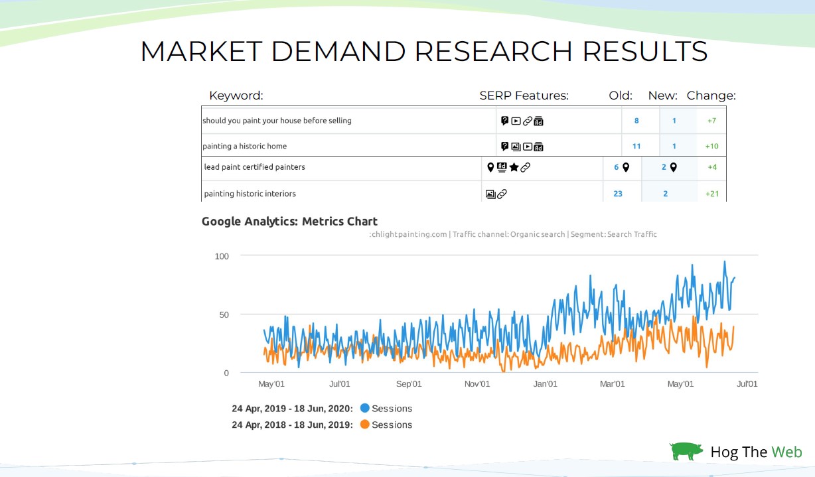The width and height of the screenshot is (815, 477).
Task: Click the video icon in 'painting a historic home' row
Action: tap(527, 146)
